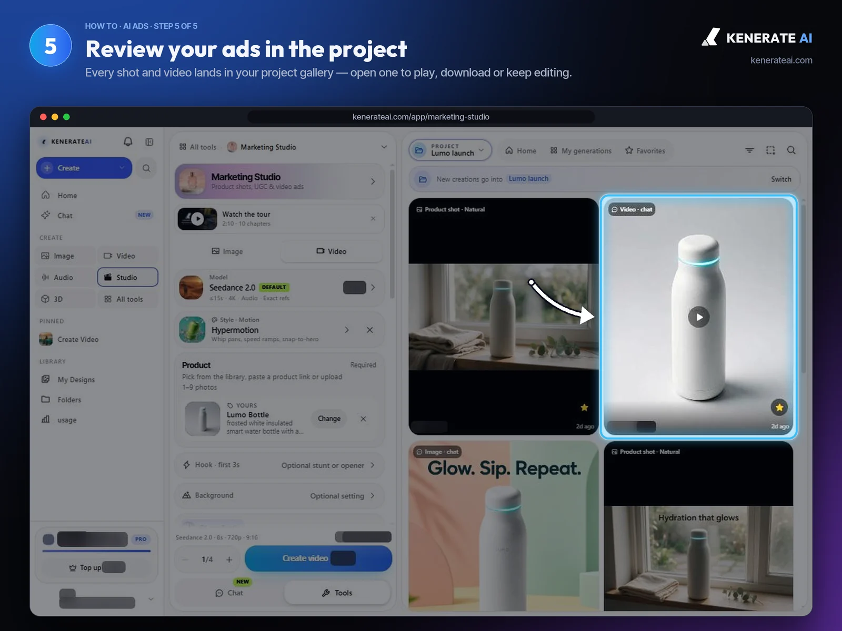
Task: Expand the Create button dropdown
Action: point(122,168)
